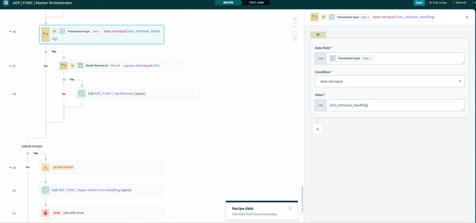The height and width of the screenshot is (223, 476).
Task: Click the Value input field
Action: [395, 105]
